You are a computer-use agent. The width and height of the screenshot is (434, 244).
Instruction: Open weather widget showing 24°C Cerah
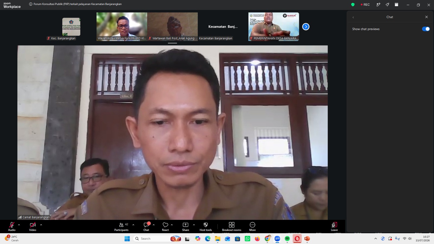[x=12, y=238]
